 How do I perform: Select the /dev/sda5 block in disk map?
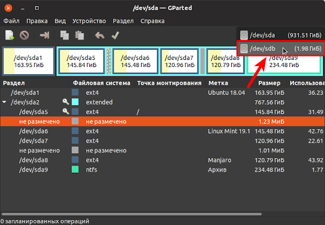[81, 61]
